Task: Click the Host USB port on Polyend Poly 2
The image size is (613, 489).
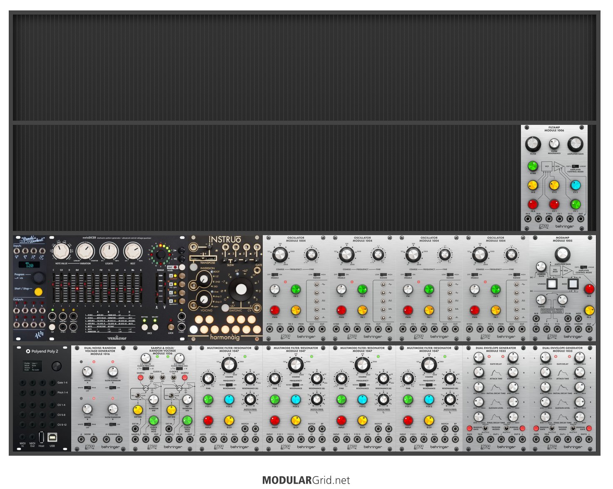Action: pyautogui.click(x=41, y=437)
